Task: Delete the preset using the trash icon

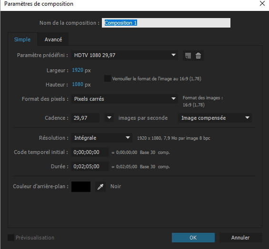Action: (198, 56)
